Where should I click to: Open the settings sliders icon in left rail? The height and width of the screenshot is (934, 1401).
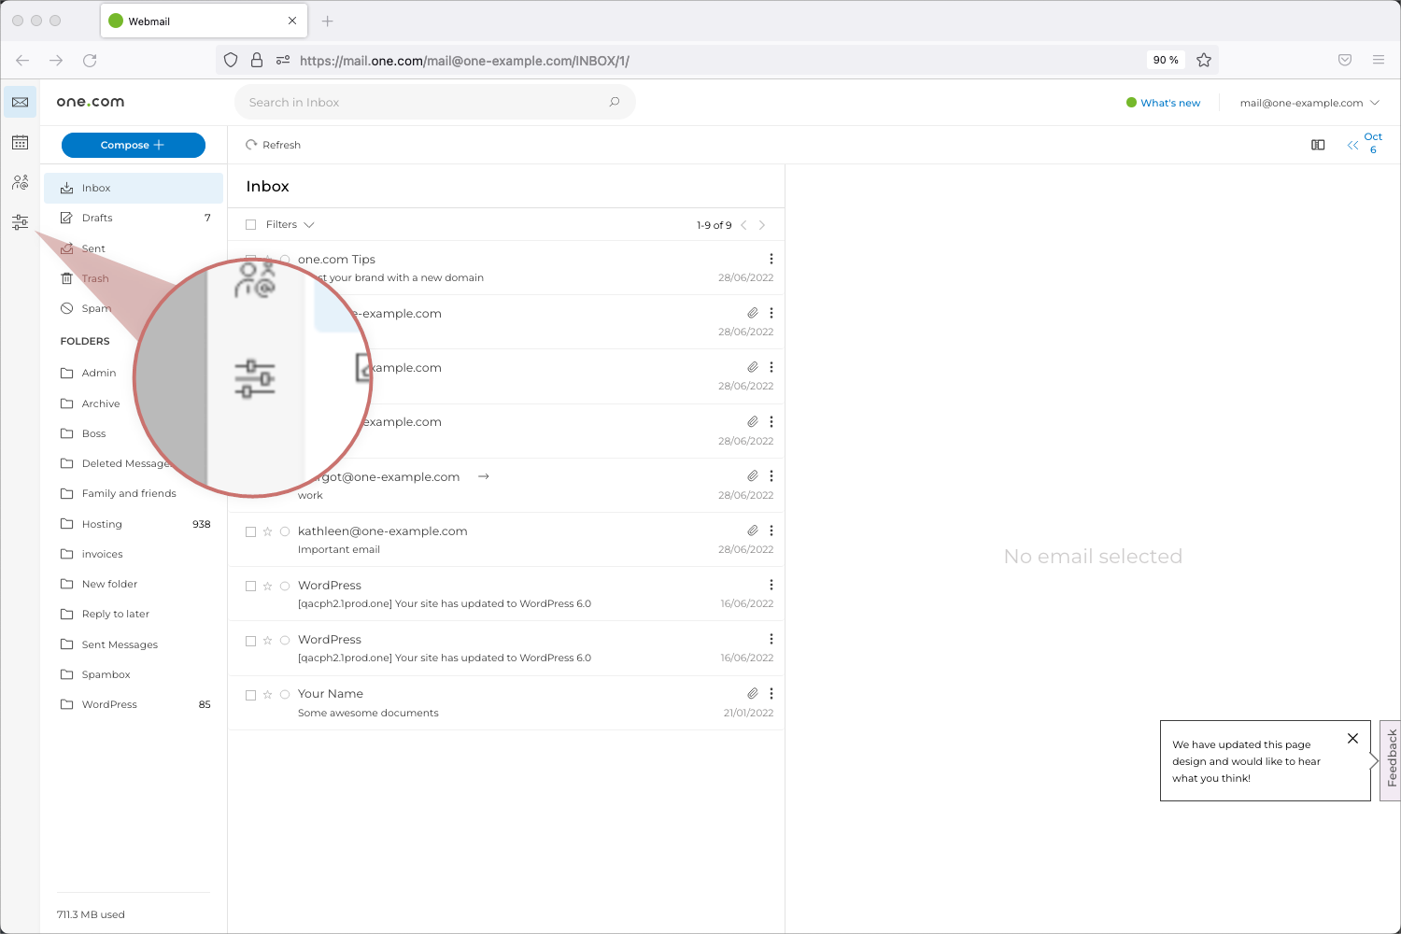pos(20,222)
